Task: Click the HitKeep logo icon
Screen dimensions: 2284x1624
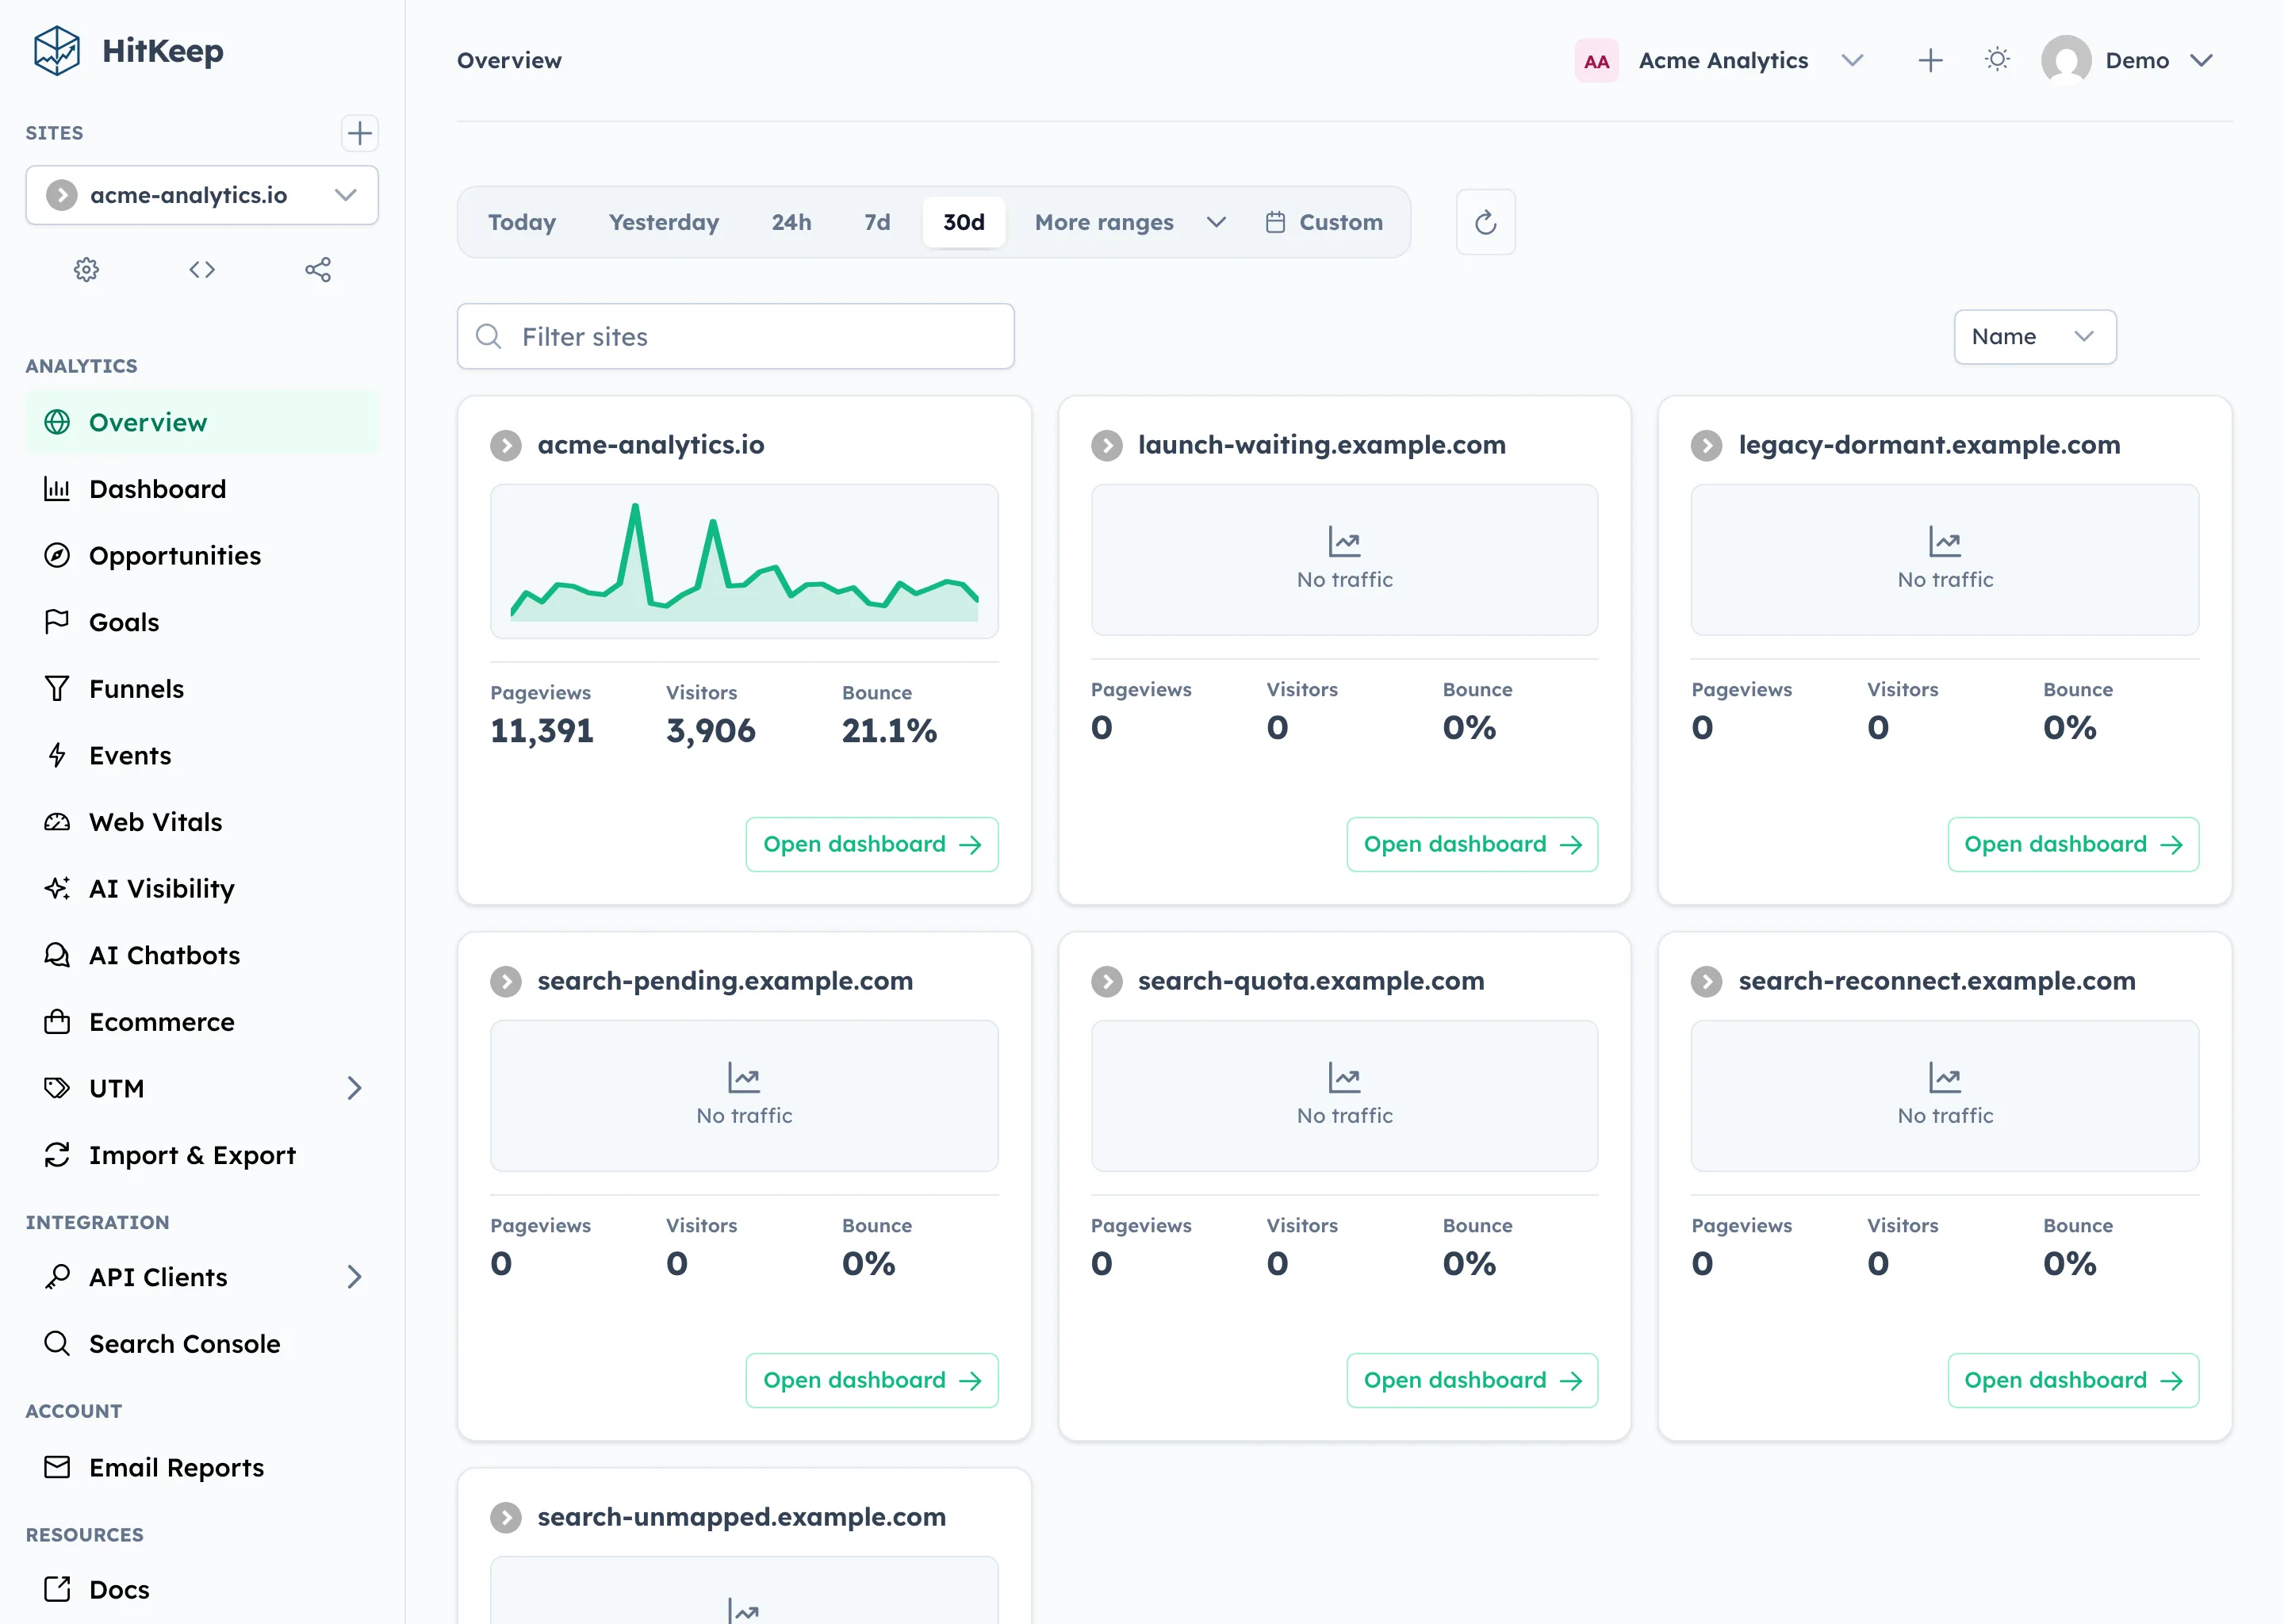Action: (56, 51)
